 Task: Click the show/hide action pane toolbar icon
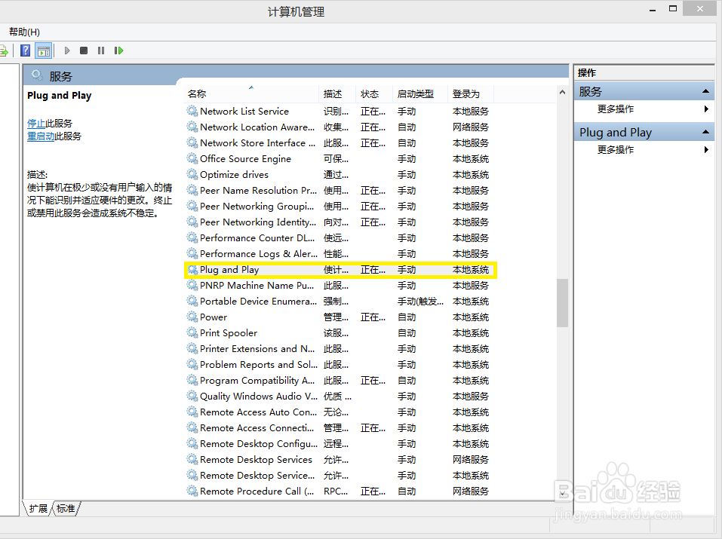click(44, 51)
